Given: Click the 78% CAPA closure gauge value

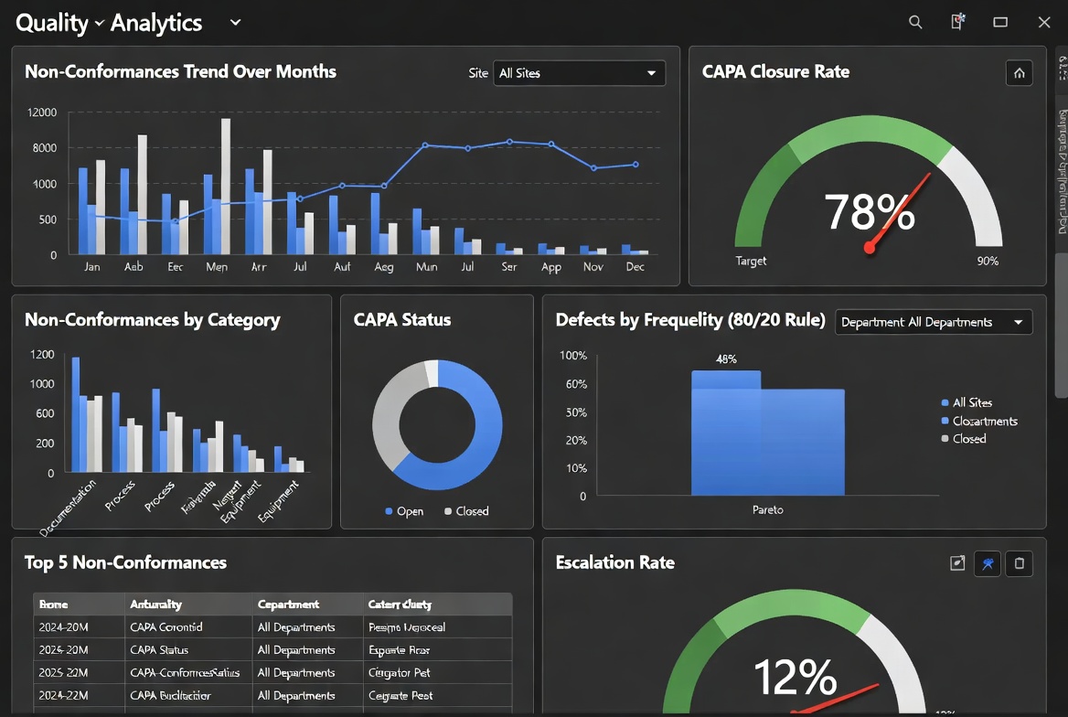Looking at the screenshot, I should [x=869, y=212].
